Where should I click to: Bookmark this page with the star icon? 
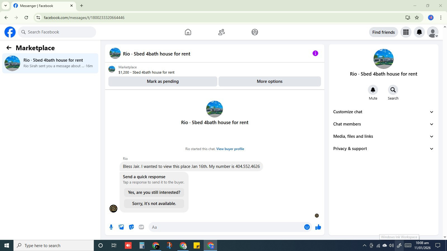coord(417,18)
